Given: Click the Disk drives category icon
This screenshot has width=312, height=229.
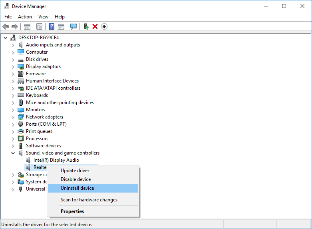Looking at the screenshot, I should click(x=21, y=60).
